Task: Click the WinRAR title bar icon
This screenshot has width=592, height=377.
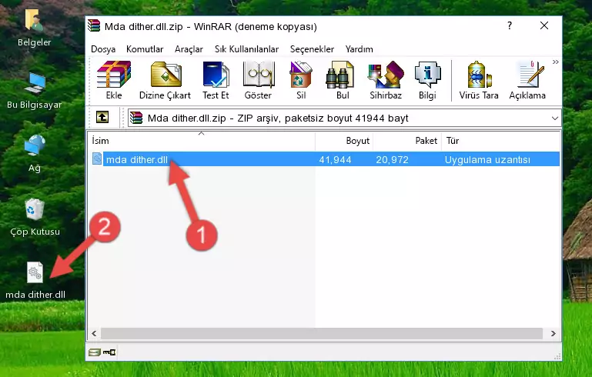Action: 94,25
